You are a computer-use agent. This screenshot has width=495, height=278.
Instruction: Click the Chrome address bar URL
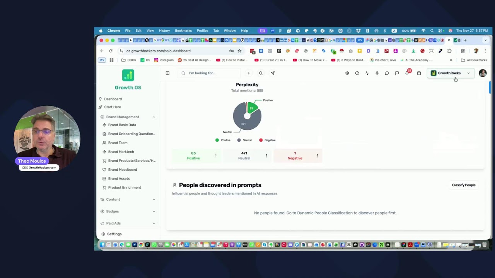pyautogui.click(x=158, y=51)
